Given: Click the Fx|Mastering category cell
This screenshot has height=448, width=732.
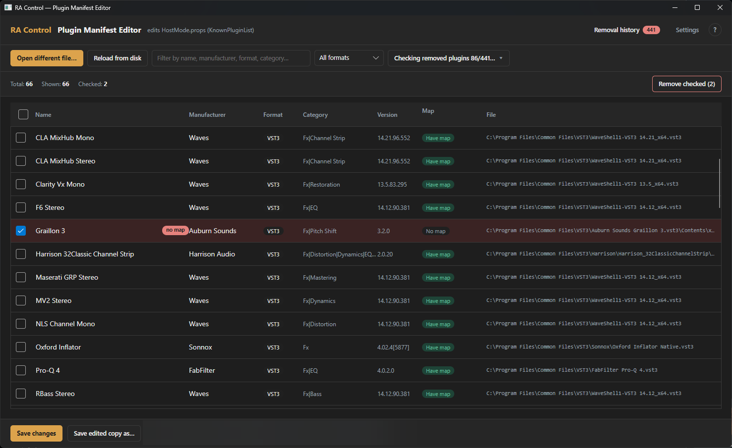Looking at the screenshot, I should tap(319, 278).
